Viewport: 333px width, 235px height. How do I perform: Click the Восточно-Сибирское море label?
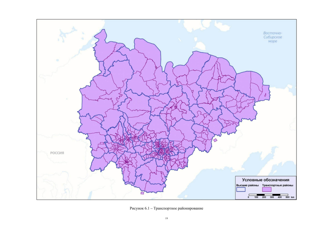coord(273,37)
